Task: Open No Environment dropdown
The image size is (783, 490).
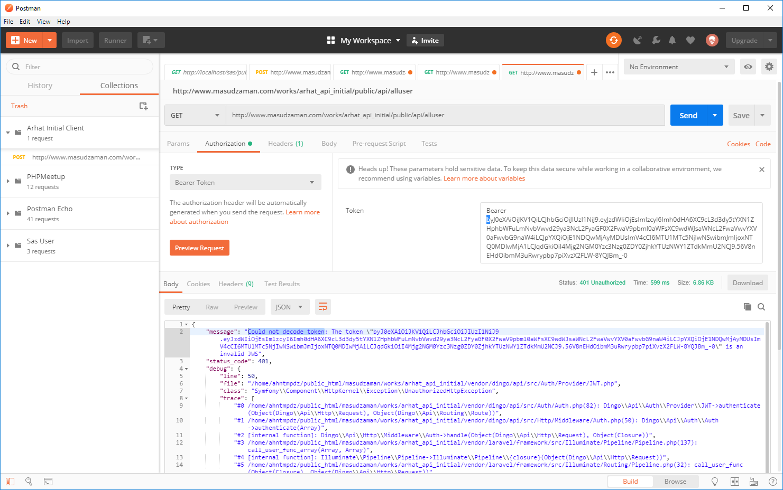Action: (679, 67)
